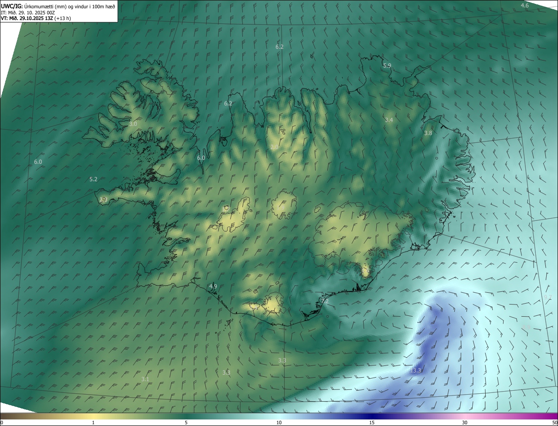The image size is (558, 426).
Task: Click the 5.2 value label
Action: [93, 179]
